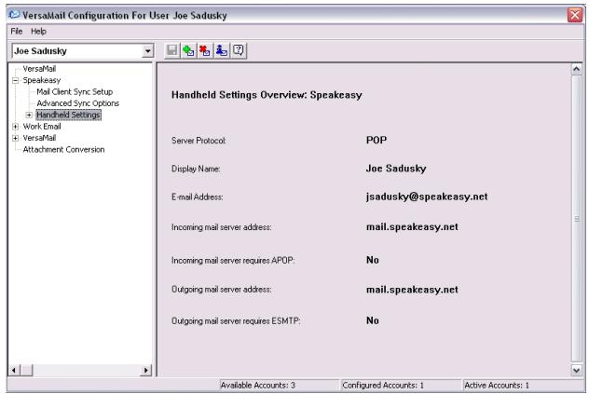Click the outgoing 'mail.speakeasy.net' value

pyautogui.click(x=412, y=290)
